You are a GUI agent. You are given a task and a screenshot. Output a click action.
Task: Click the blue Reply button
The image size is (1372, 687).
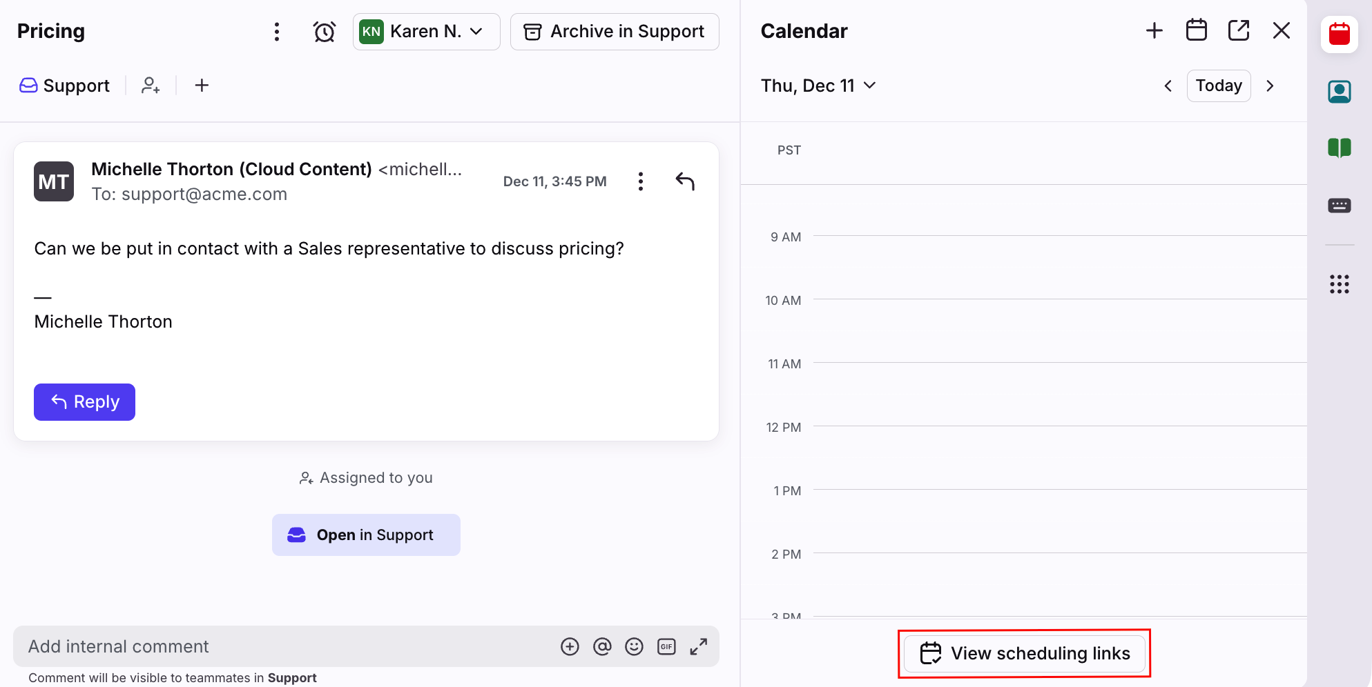[84, 402]
